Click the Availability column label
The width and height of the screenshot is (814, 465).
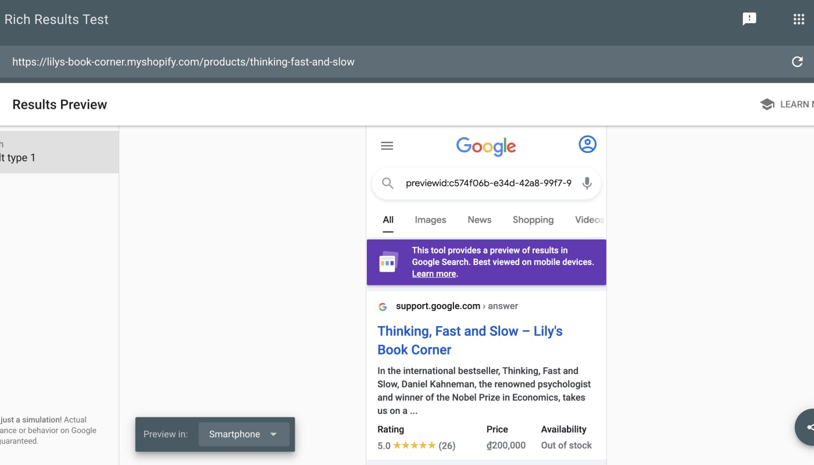(x=563, y=430)
